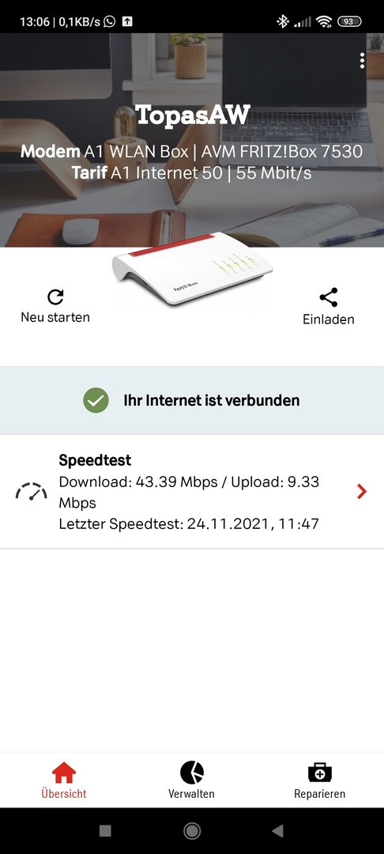Tap the Einladen share icon
Screen dimensions: 384x854
[329, 297]
